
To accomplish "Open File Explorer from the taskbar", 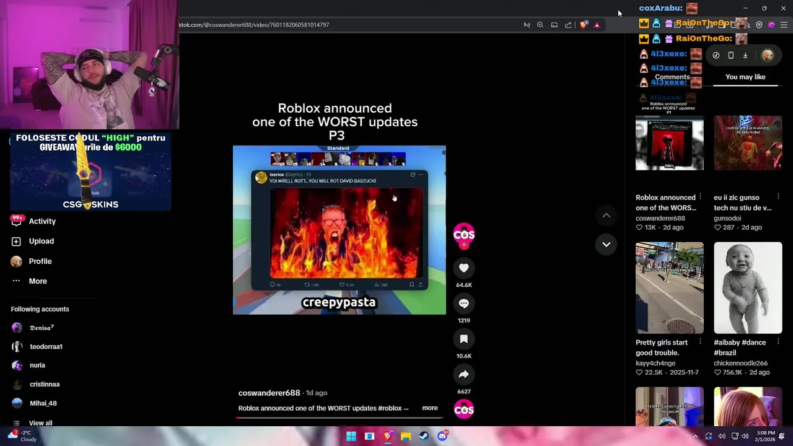I will [406, 436].
